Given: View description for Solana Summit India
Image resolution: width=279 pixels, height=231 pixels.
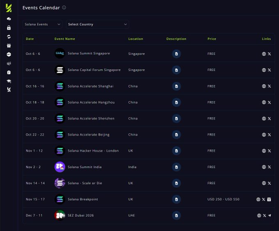Looking at the screenshot, I should [176, 167].
